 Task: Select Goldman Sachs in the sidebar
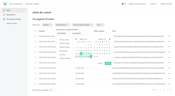click(x=11, y=23)
